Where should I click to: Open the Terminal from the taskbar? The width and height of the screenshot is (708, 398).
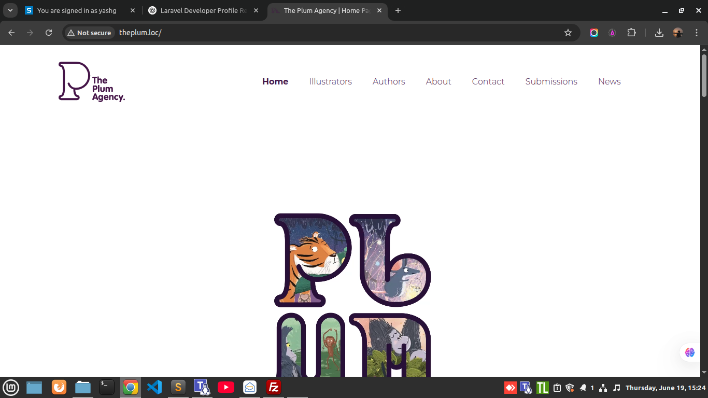coord(107,387)
